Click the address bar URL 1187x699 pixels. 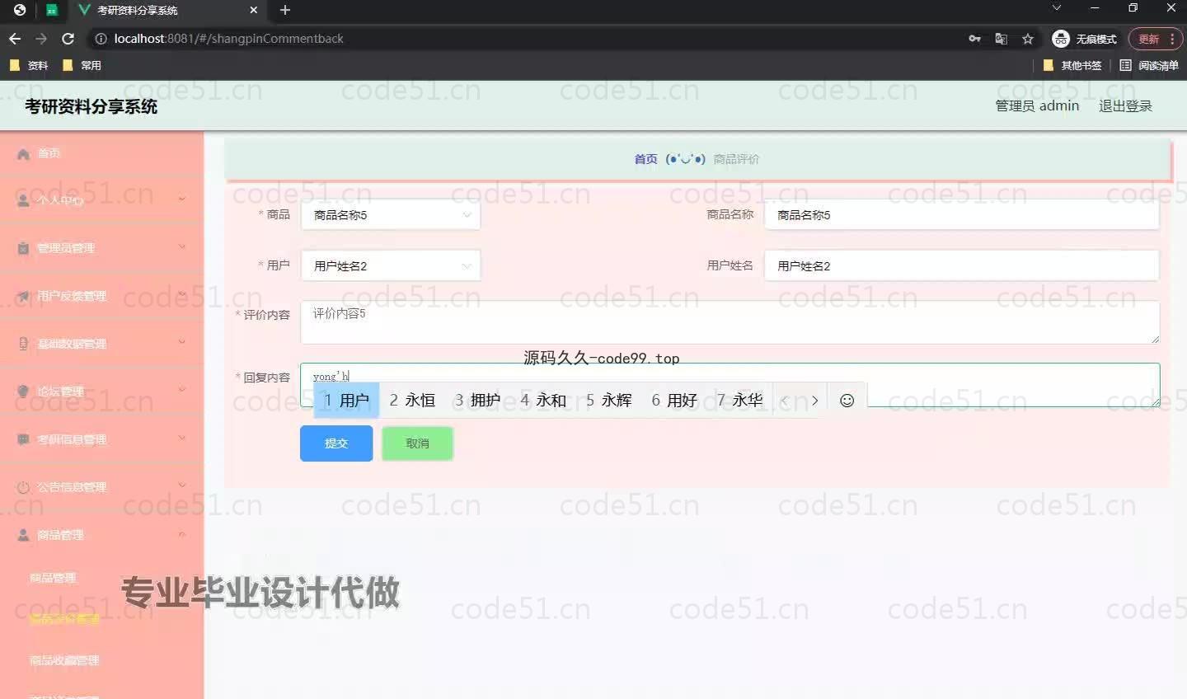click(x=228, y=39)
